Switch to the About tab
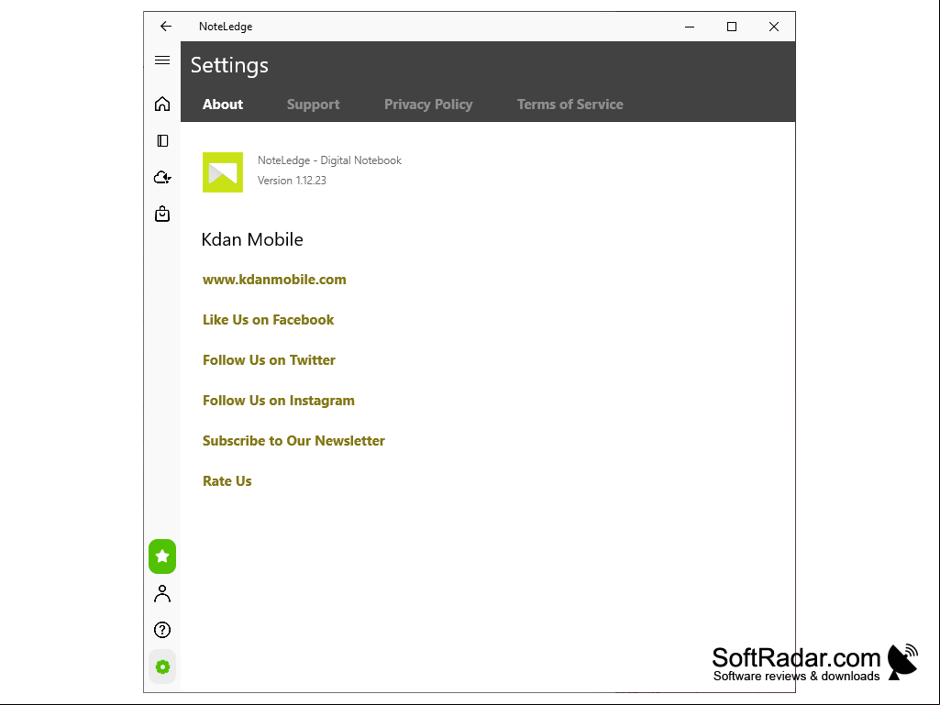 click(x=223, y=105)
